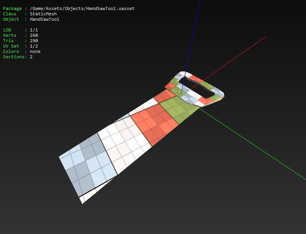Click the hand saw handle in viewport
This screenshot has width=306, height=234.
[x=195, y=89]
